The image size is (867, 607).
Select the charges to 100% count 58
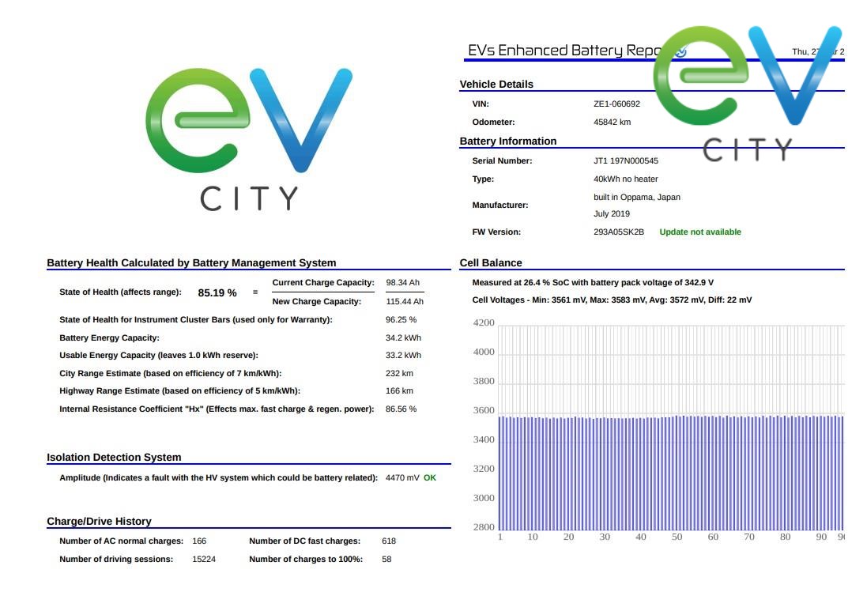coord(386,560)
